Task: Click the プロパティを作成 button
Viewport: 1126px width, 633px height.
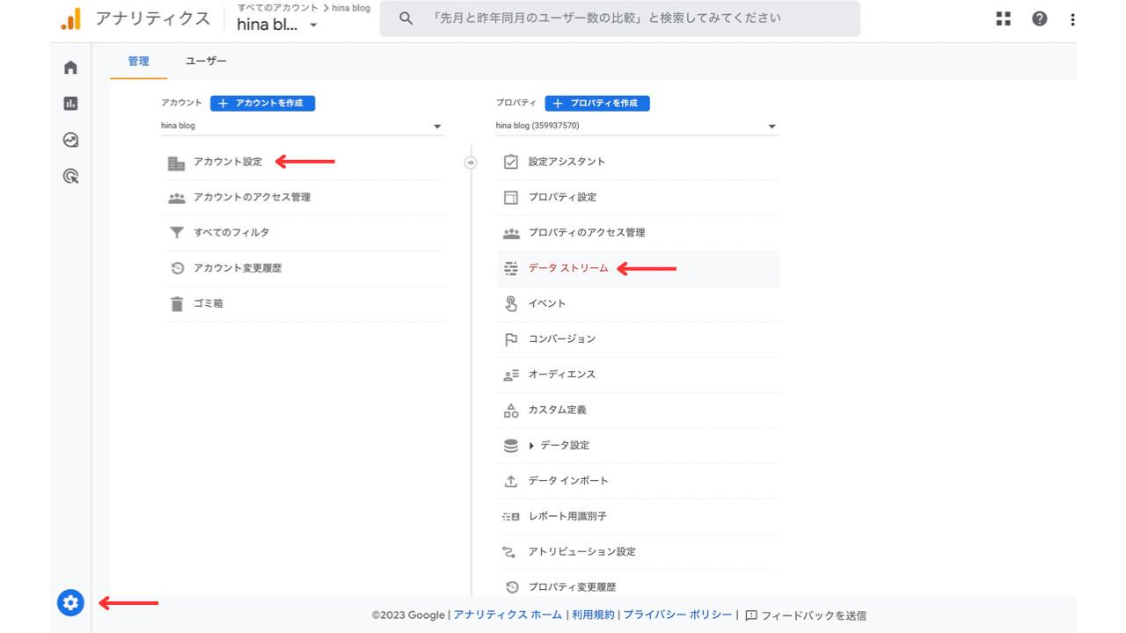Action: (597, 103)
